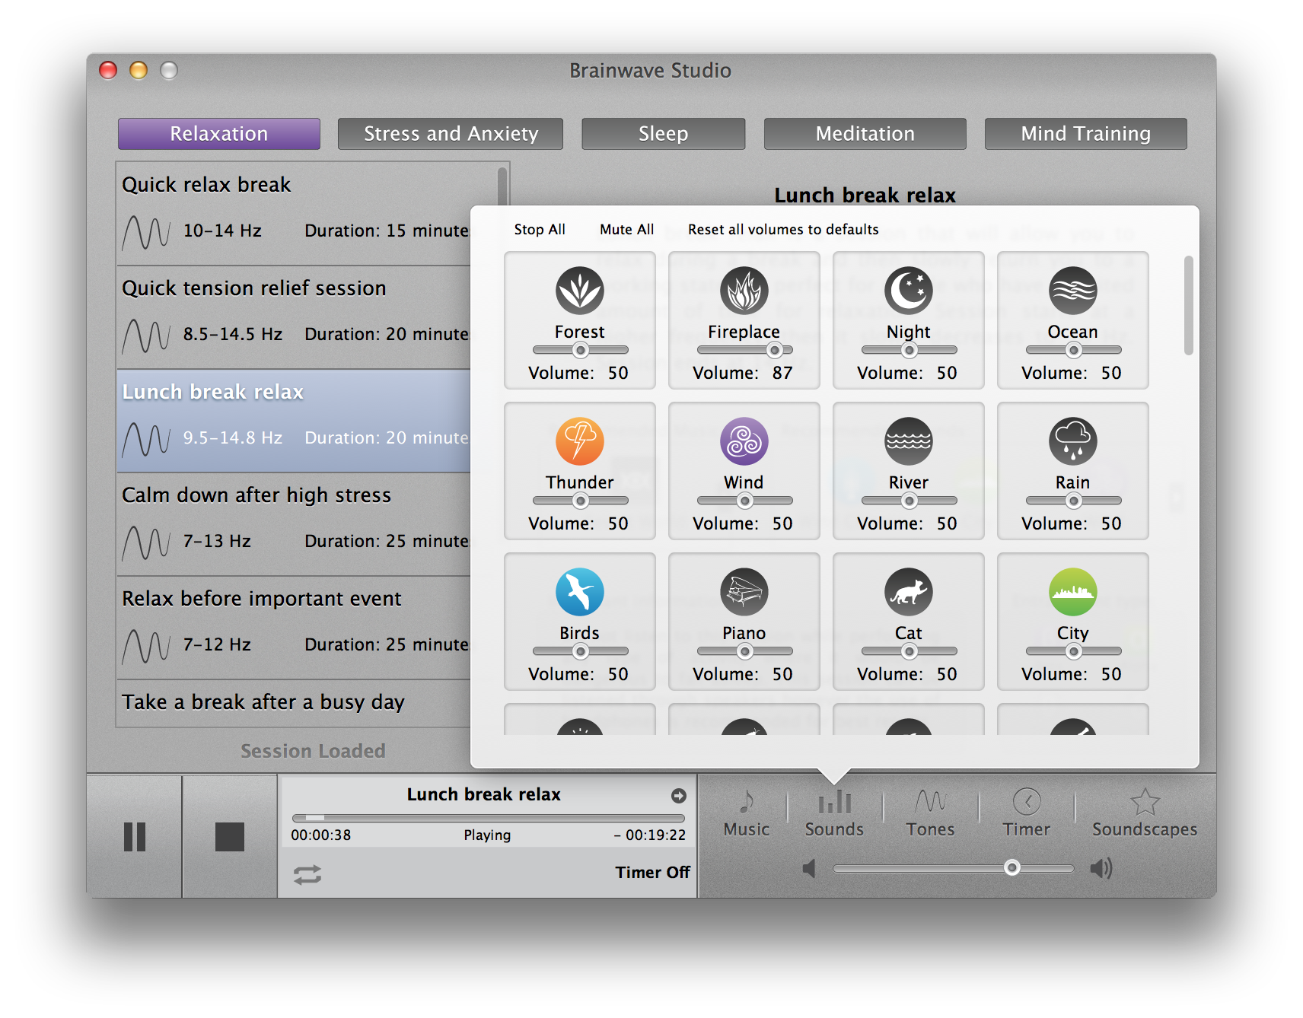Screen dimensions: 1303x1018
Task: Click the City volume slider
Action: pyautogui.click(x=1073, y=651)
